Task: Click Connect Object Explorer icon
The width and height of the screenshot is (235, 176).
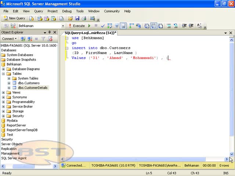Action: [x=23, y=39]
